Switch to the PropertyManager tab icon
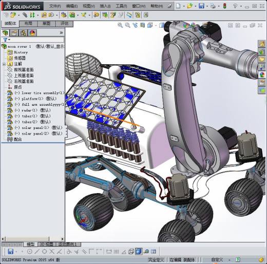Screen dimensions: 267x264 (14, 33)
